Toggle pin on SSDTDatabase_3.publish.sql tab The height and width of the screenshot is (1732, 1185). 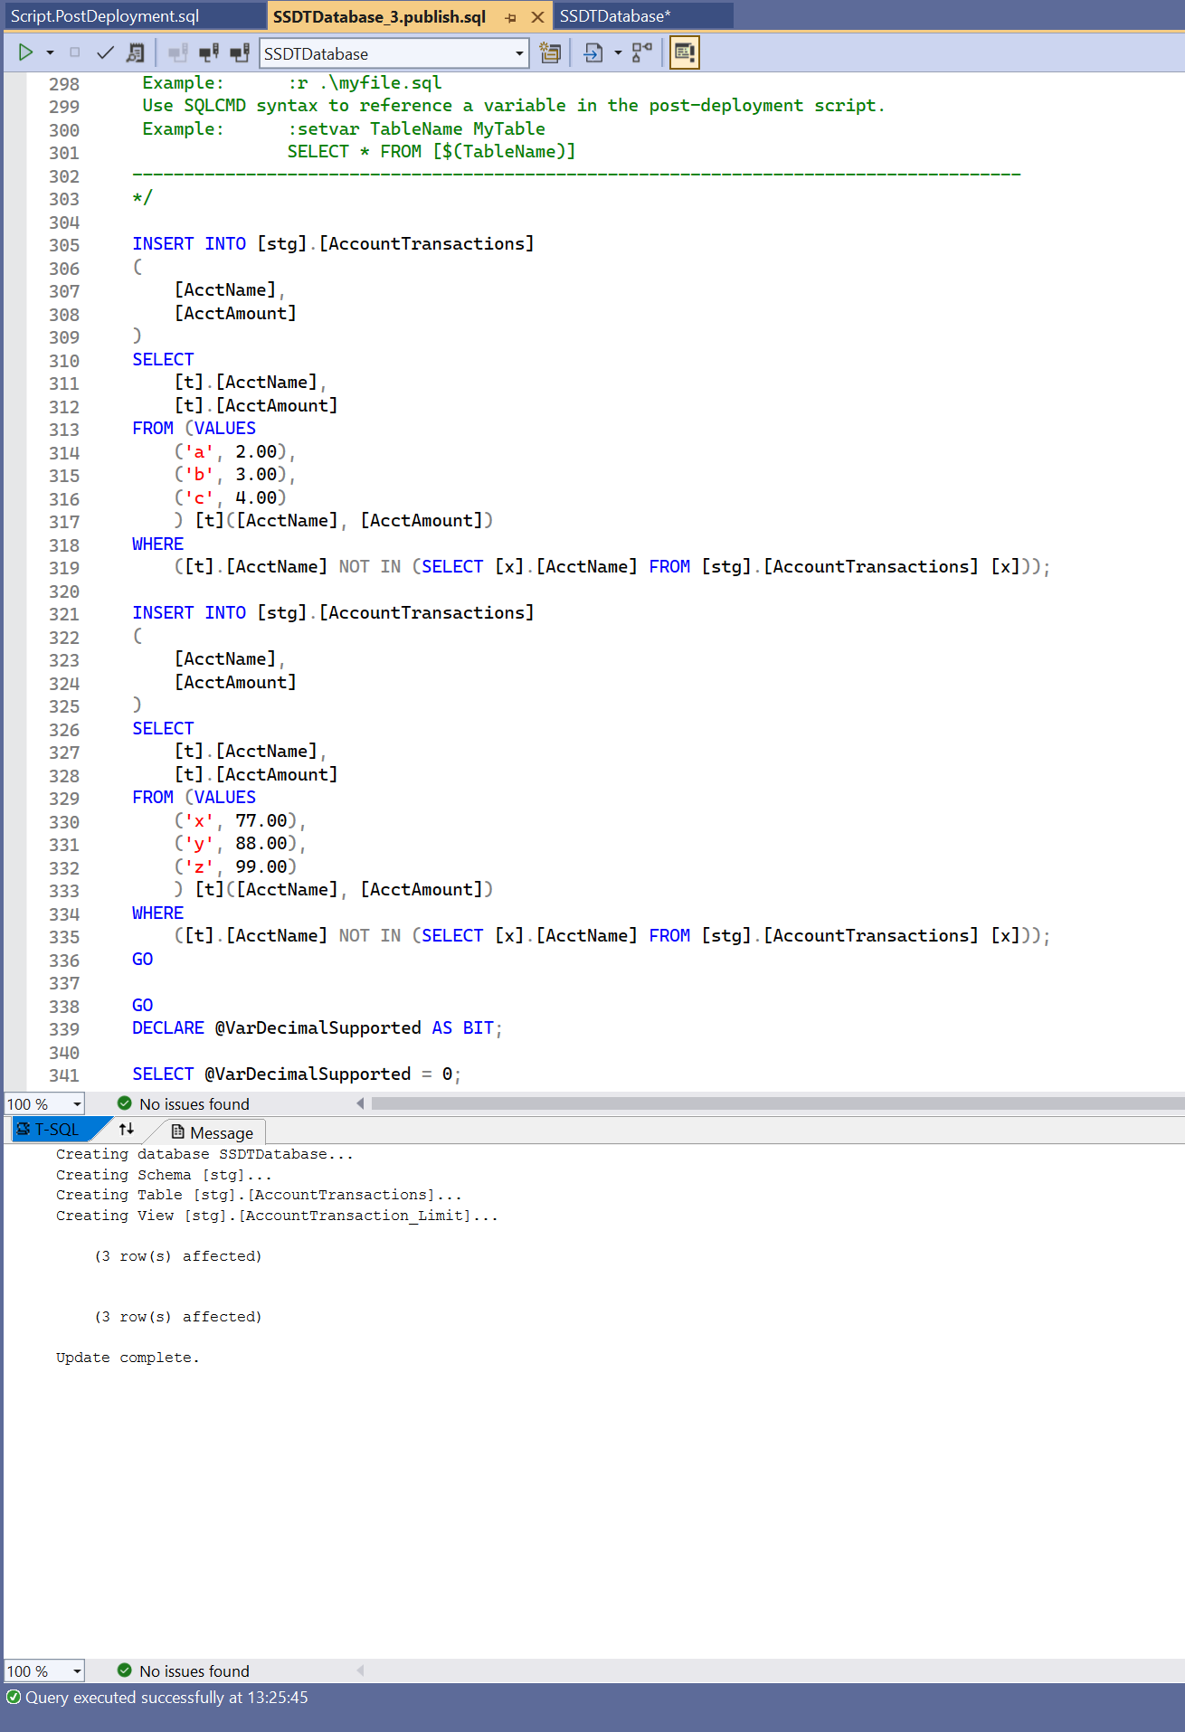tap(510, 17)
